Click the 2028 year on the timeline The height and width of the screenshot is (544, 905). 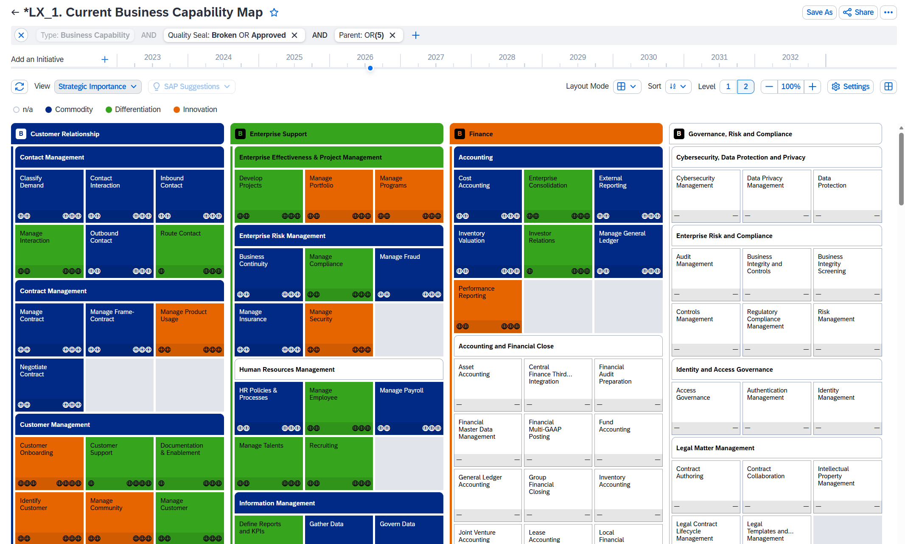[507, 57]
